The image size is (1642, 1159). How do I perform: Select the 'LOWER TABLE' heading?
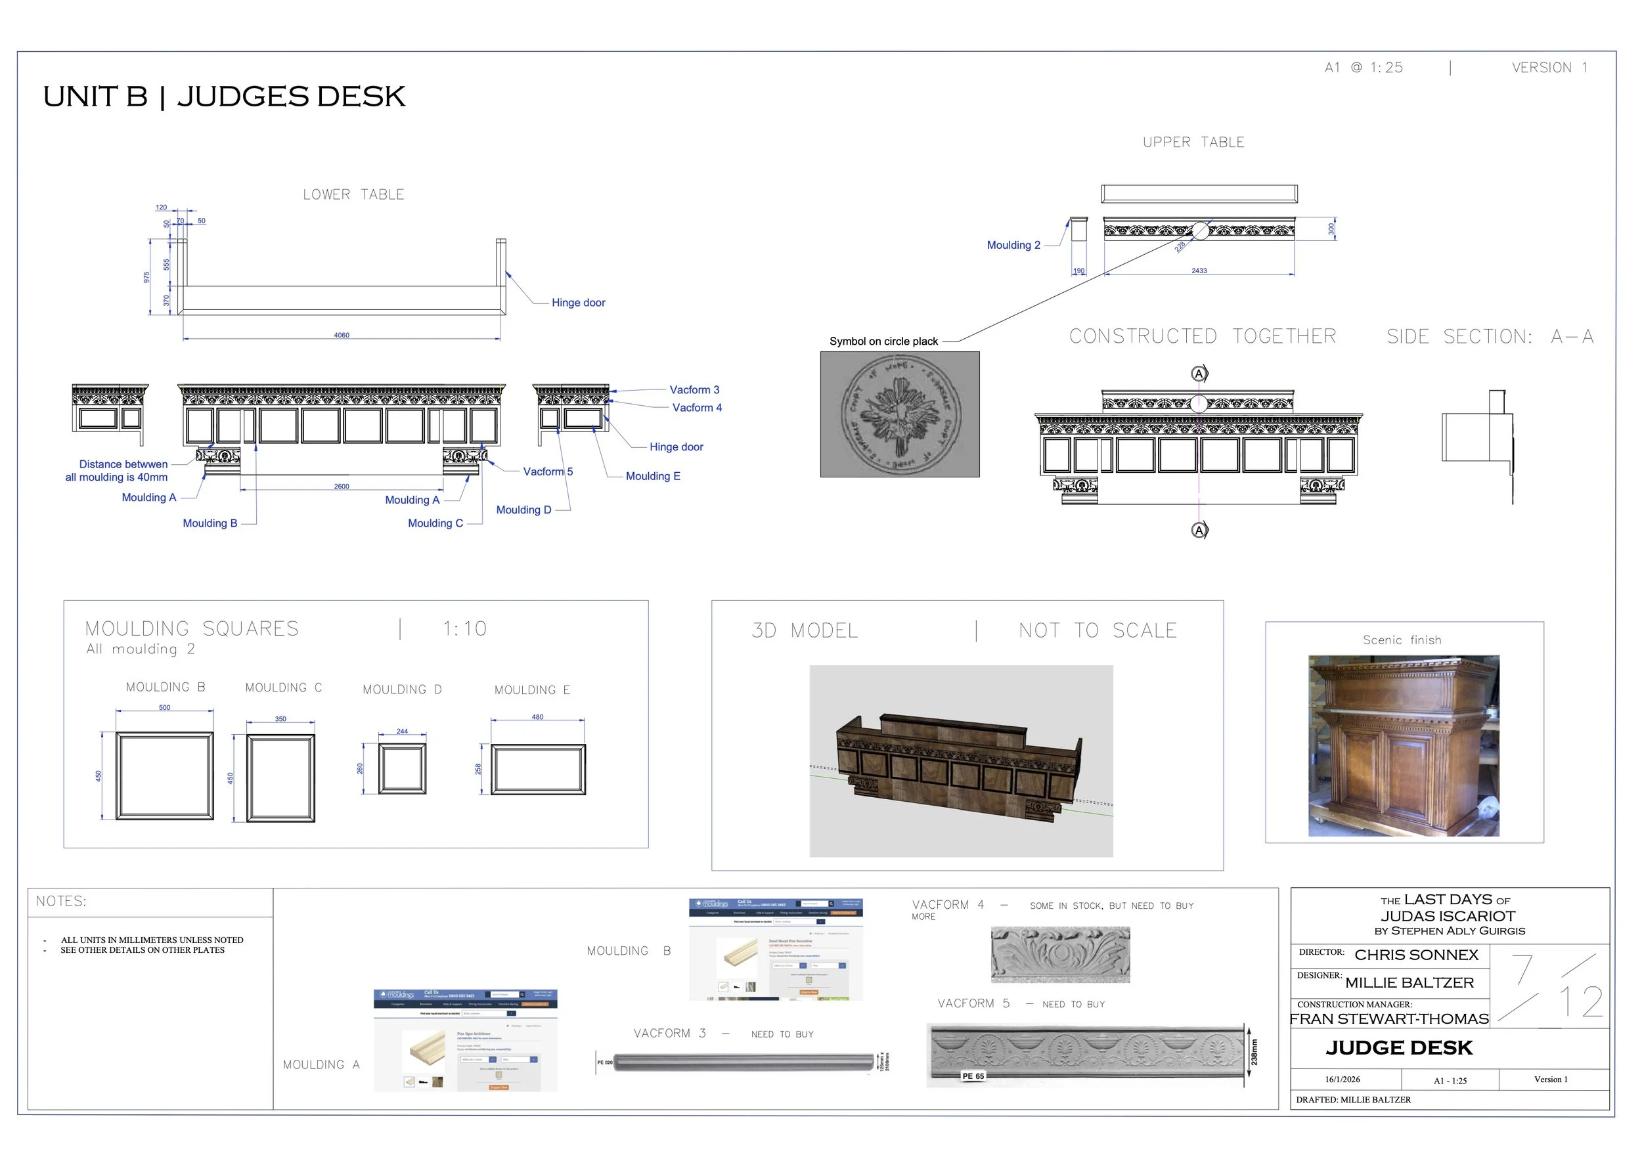coord(353,194)
